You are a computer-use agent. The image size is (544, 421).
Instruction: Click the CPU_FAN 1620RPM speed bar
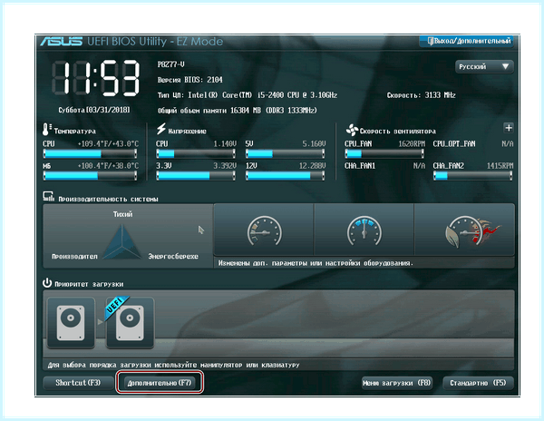[384, 153]
